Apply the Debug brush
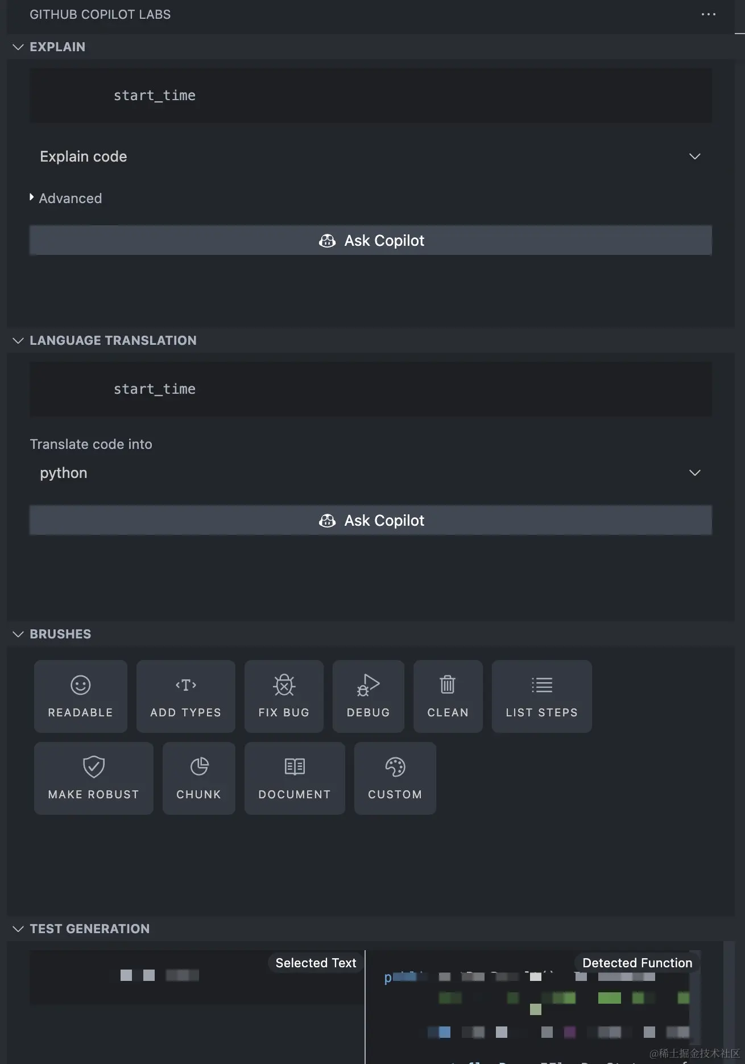The height and width of the screenshot is (1064, 745). click(x=369, y=696)
